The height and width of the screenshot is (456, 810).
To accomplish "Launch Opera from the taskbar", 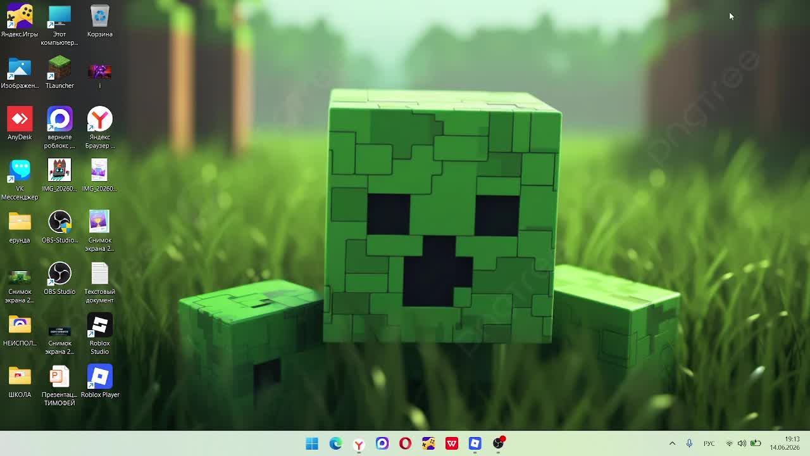I will click(x=405, y=443).
